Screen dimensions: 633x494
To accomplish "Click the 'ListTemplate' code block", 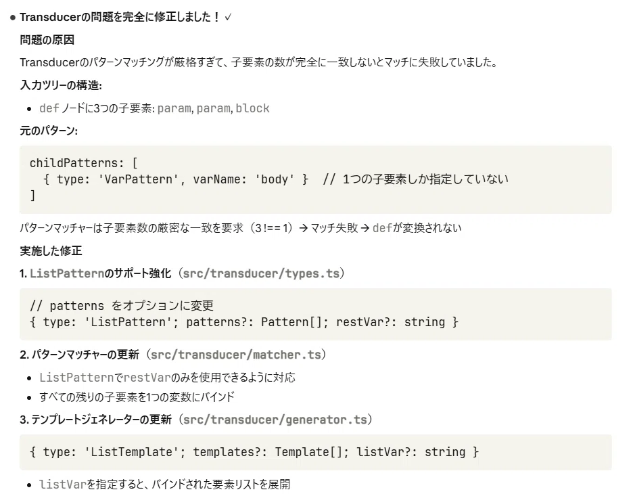I will 316,452.
